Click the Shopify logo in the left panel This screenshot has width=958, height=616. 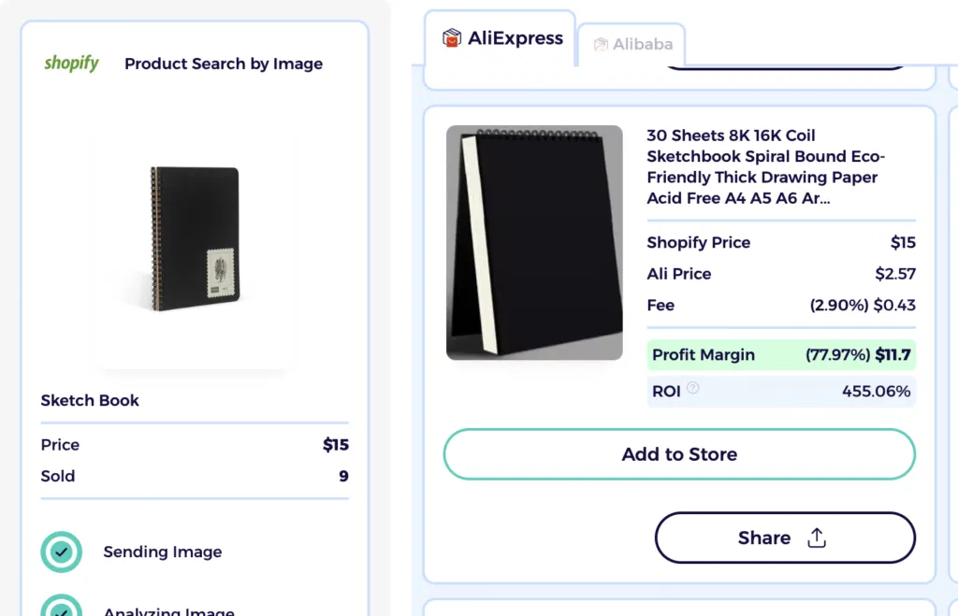coord(71,64)
